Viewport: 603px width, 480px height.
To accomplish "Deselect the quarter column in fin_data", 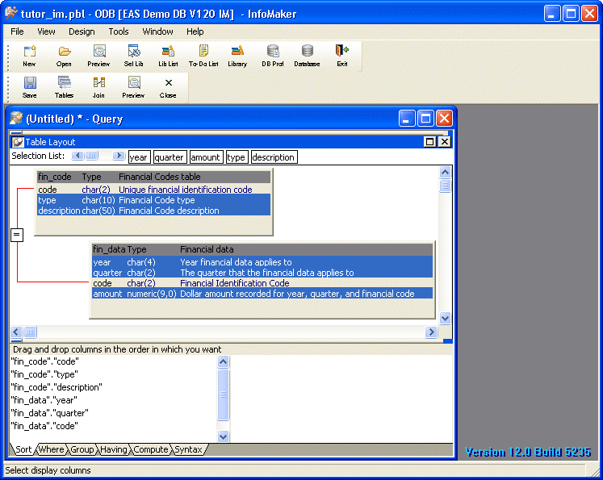I will 262,273.
